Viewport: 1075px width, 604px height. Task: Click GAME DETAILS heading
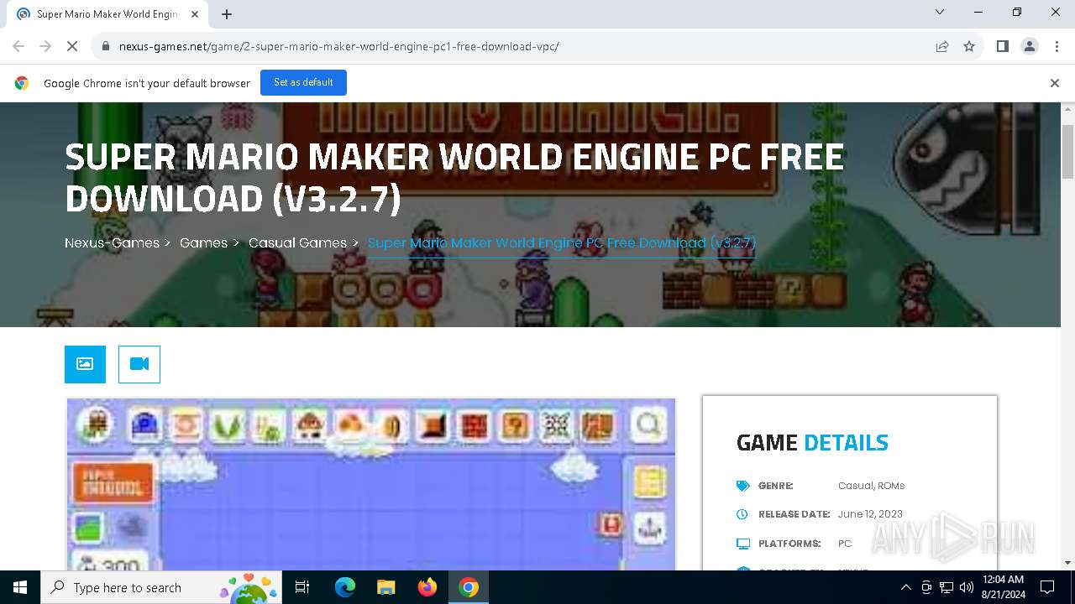[x=812, y=442]
